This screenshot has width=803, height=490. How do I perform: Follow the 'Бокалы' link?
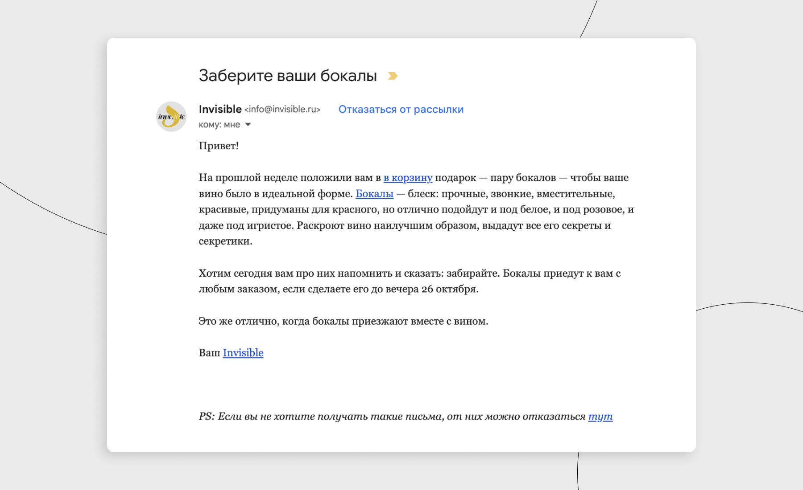click(374, 194)
